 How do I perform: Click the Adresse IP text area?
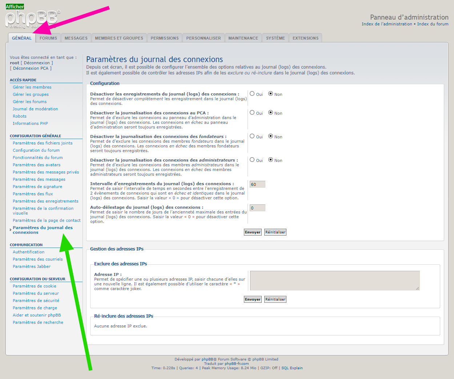tap(335, 281)
